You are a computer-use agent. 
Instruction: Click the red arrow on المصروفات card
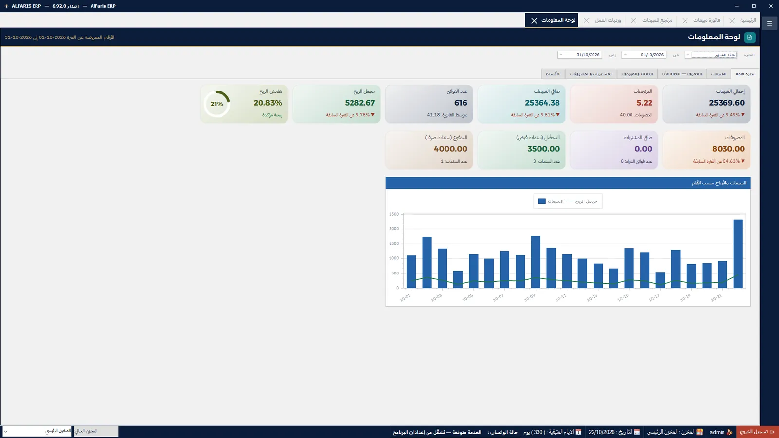coord(743,161)
